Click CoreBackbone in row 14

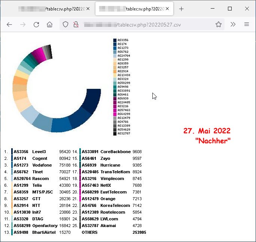coord(115,152)
